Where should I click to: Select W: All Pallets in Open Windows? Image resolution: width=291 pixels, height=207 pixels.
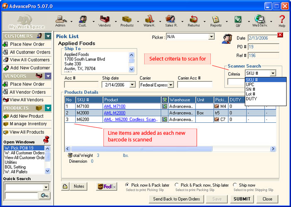pos(24,172)
